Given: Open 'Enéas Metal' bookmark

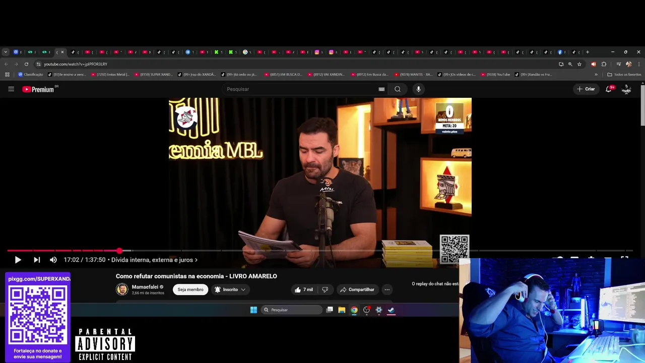Looking at the screenshot, I should tap(110, 75).
